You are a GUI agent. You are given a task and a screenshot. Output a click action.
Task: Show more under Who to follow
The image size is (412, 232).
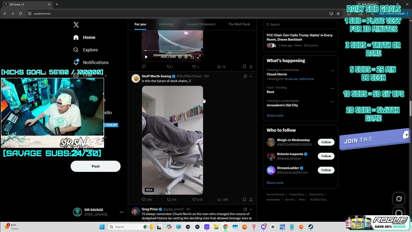275,183
